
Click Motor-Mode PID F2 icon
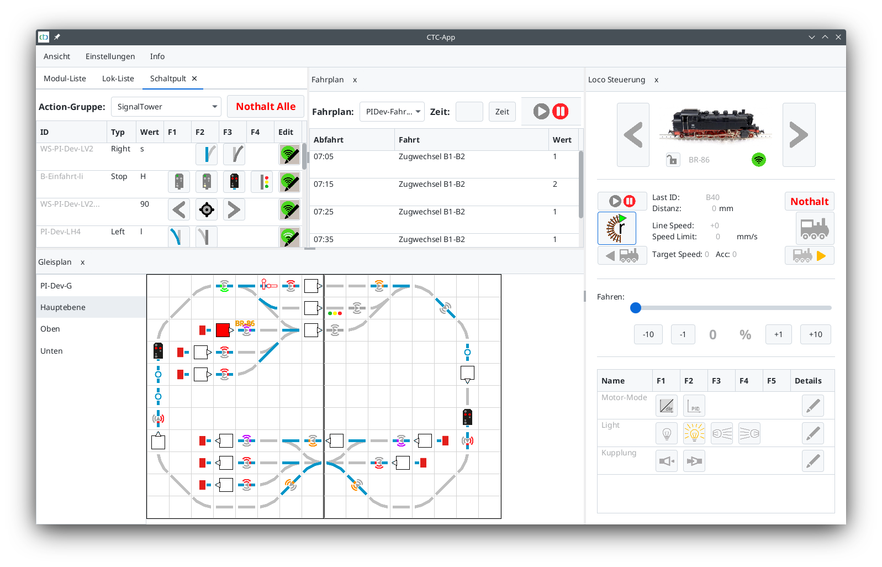(x=694, y=406)
